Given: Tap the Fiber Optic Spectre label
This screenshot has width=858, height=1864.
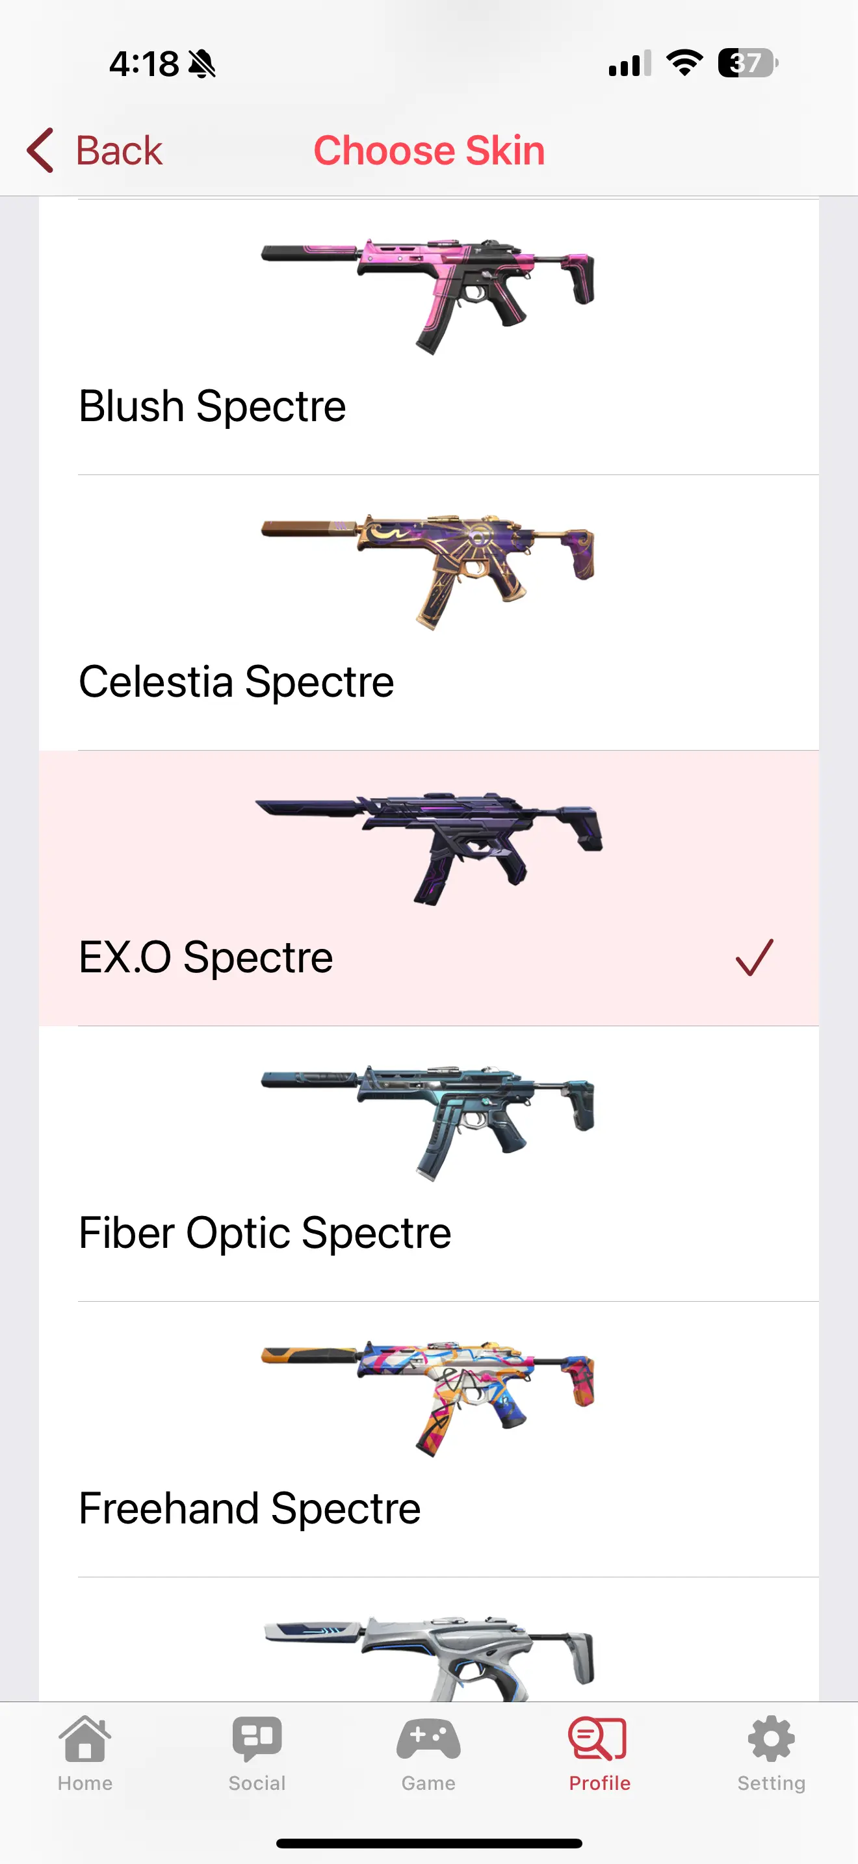Looking at the screenshot, I should click(265, 1233).
